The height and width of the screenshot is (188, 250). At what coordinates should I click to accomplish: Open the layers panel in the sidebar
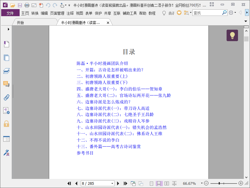[6, 71]
